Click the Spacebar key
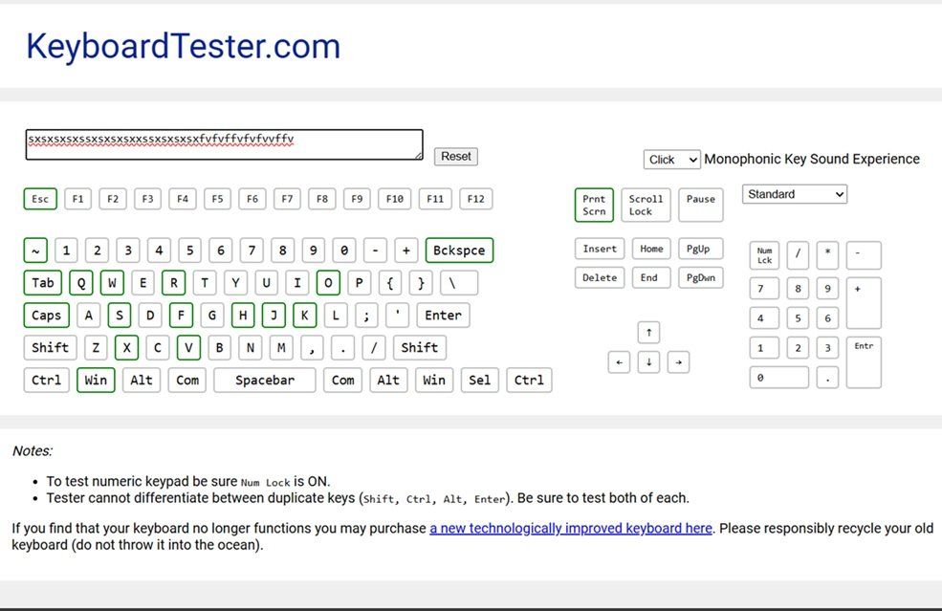The width and height of the screenshot is (942, 611). coord(264,380)
